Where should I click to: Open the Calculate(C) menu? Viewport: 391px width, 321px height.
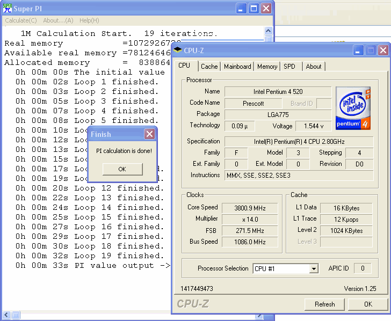[21, 20]
